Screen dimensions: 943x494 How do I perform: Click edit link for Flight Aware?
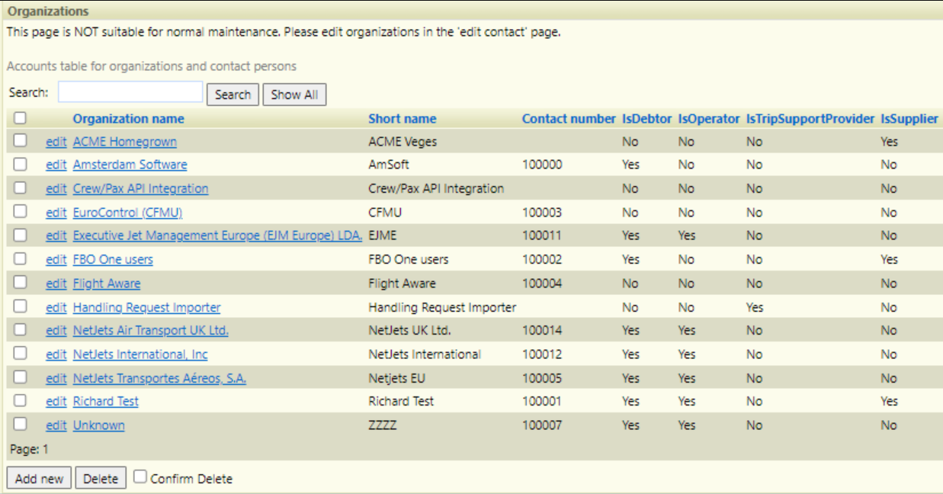[56, 284]
